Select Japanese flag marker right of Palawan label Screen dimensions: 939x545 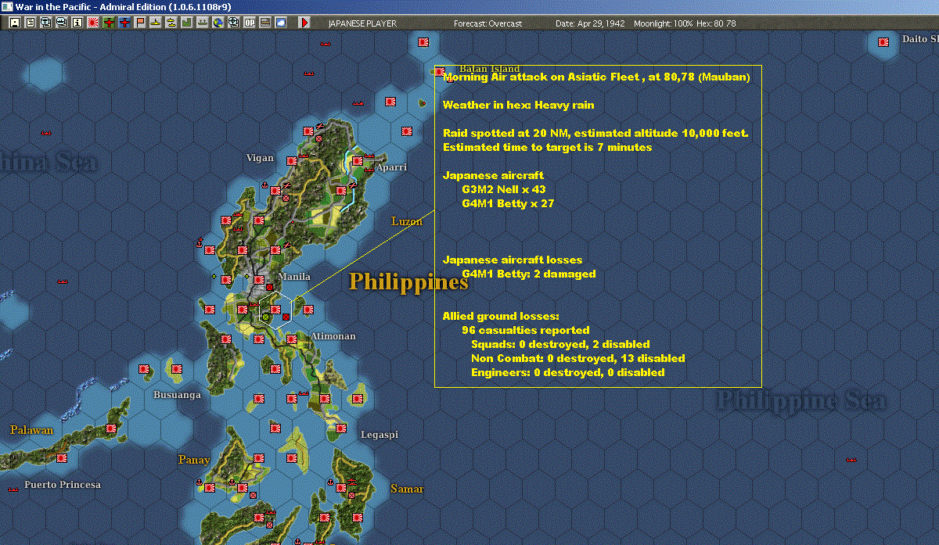pyautogui.click(x=111, y=428)
